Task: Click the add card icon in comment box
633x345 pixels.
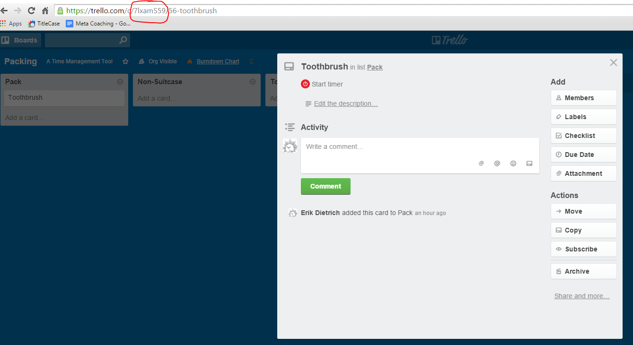Action: [x=529, y=164]
